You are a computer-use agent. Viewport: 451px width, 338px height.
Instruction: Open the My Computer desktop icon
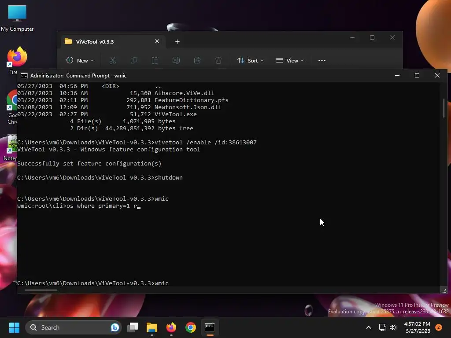coord(17,18)
